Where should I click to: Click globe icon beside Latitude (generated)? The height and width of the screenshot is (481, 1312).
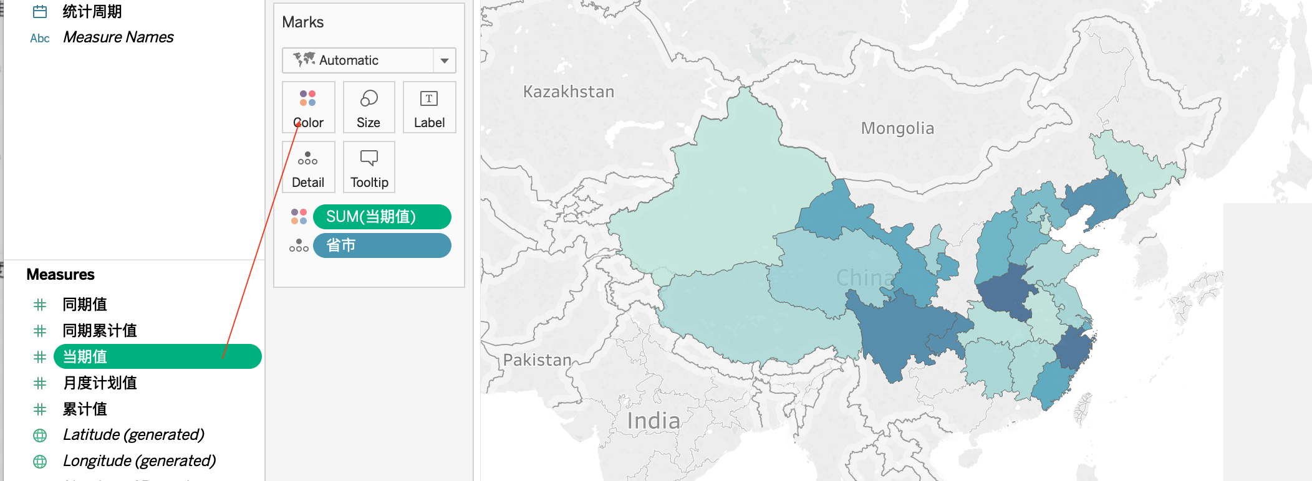(40, 436)
